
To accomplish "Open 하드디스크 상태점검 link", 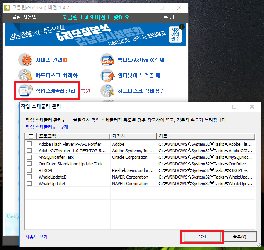I will tap(141, 91).
